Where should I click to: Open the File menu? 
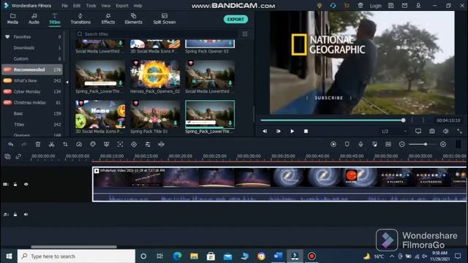point(64,6)
